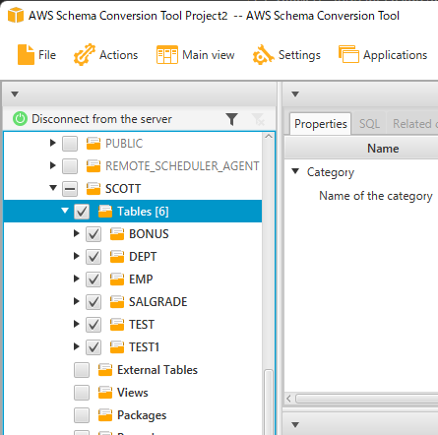Click Disconnect from the server

(101, 119)
